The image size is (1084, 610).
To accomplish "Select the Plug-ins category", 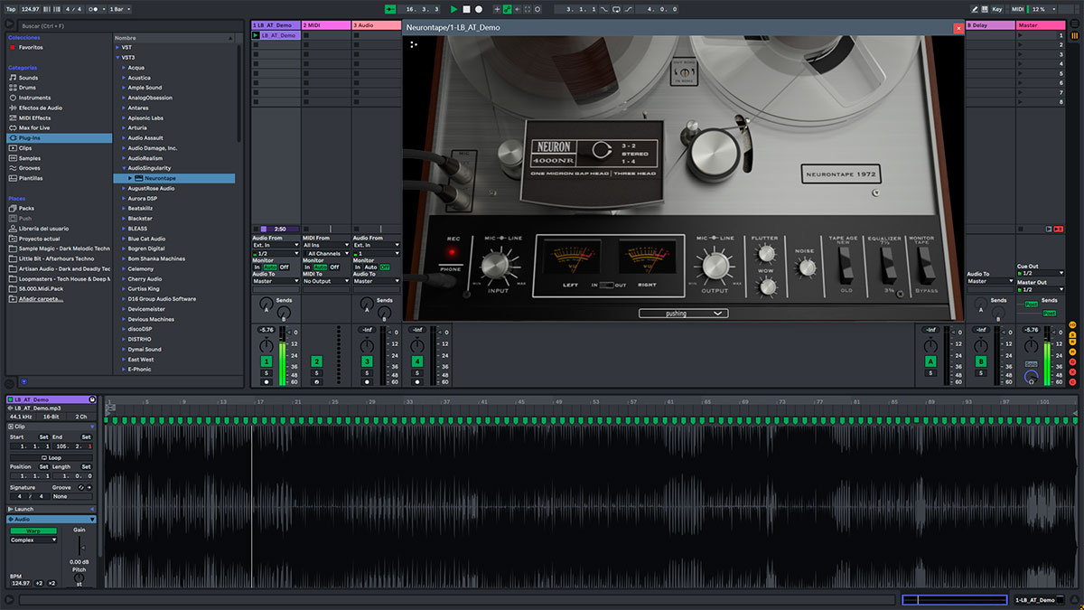I will (x=60, y=138).
